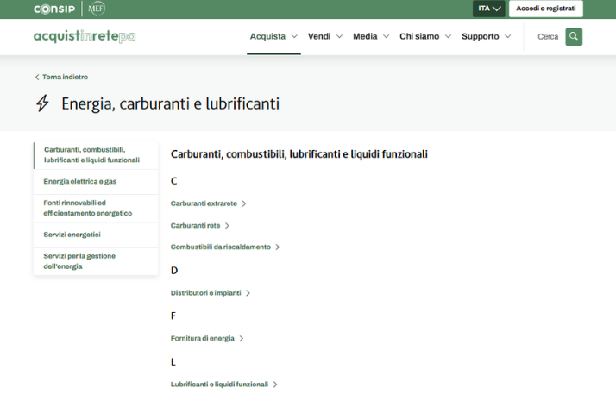Click the green search magnifier icon

click(x=574, y=37)
